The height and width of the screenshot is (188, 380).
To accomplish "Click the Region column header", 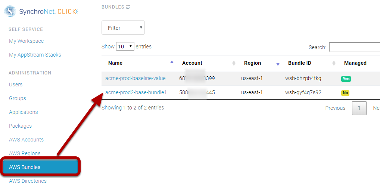I will (x=253, y=63).
